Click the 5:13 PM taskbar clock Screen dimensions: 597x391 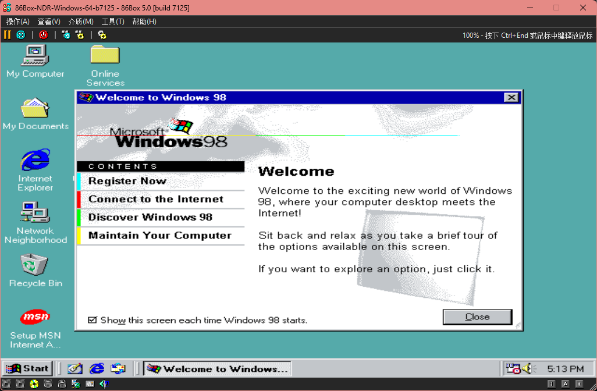[x=566, y=369]
